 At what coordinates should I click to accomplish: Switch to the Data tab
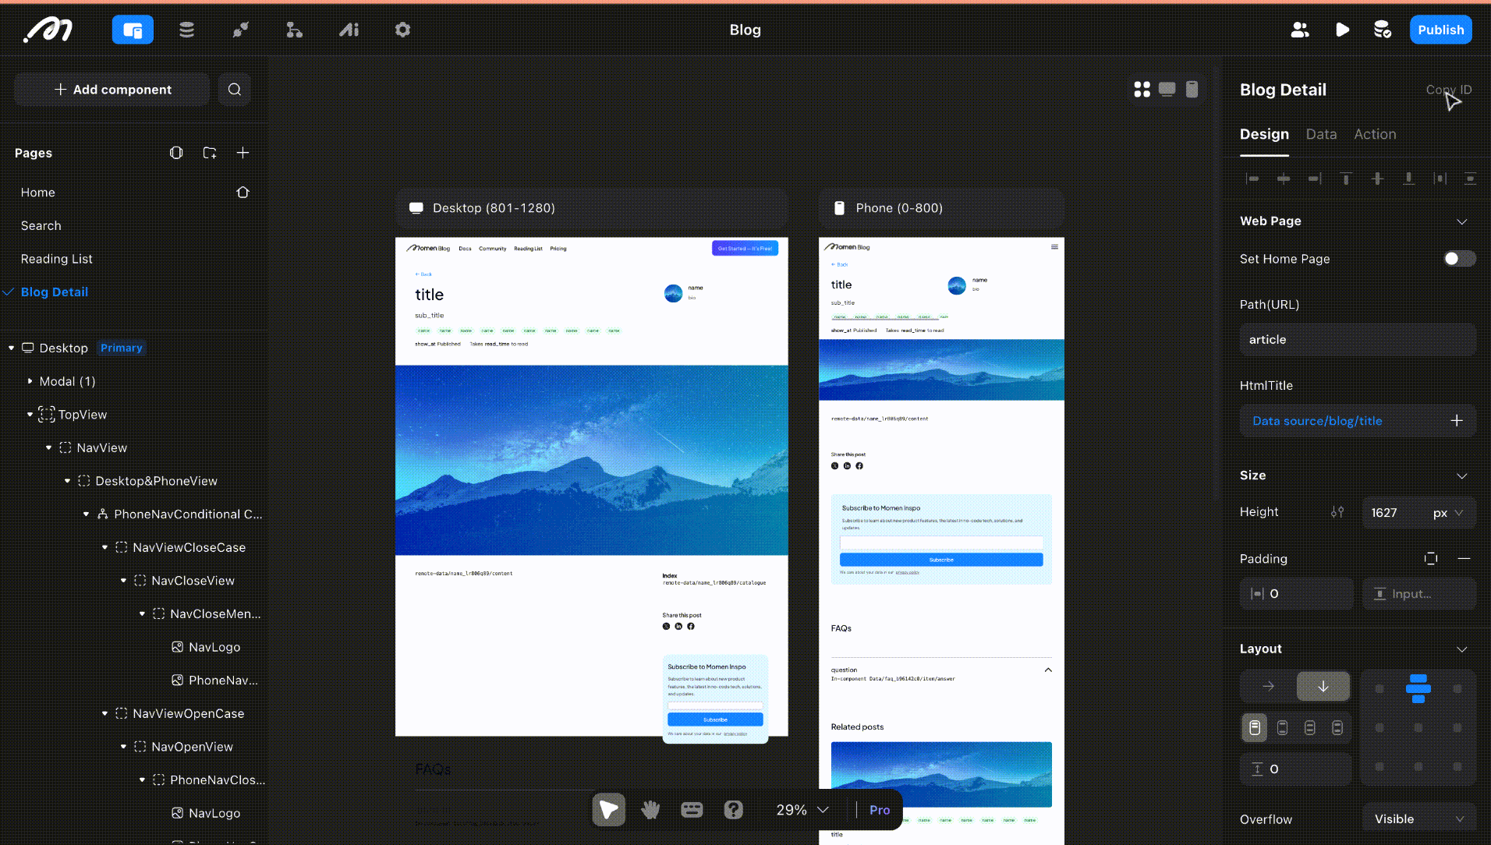click(1321, 134)
